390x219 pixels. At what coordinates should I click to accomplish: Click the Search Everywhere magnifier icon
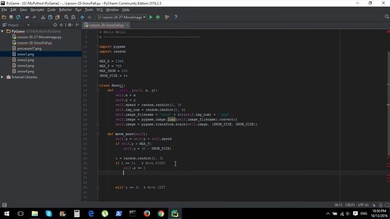coord(387,17)
